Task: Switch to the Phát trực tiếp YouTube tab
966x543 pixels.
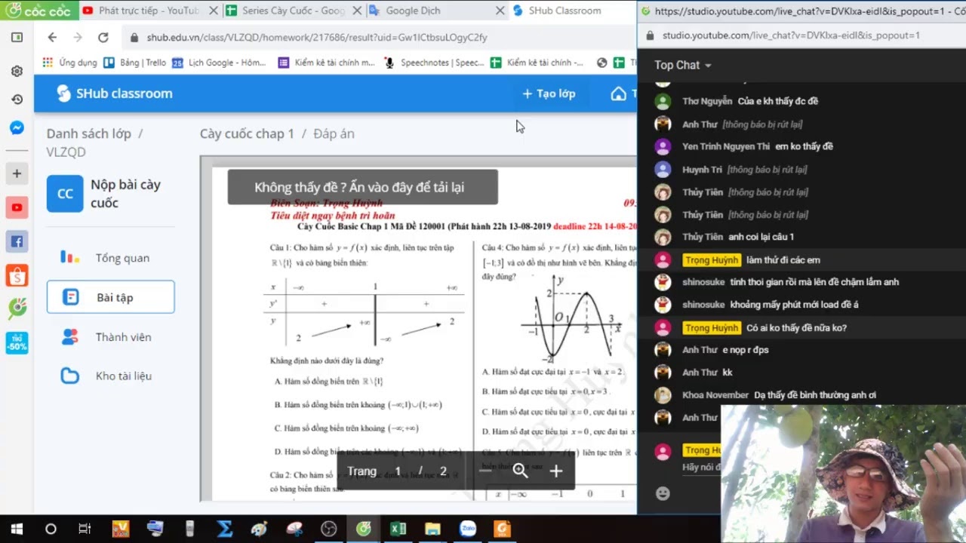Action: [x=148, y=11]
